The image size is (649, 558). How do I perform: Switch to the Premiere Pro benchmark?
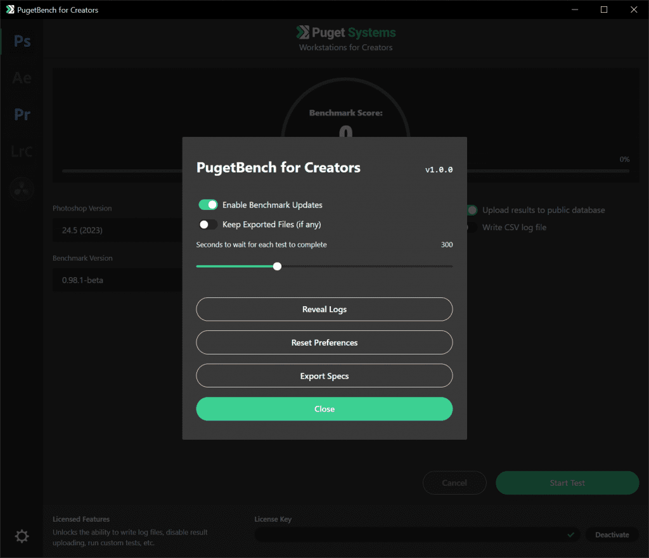click(22, 114)
